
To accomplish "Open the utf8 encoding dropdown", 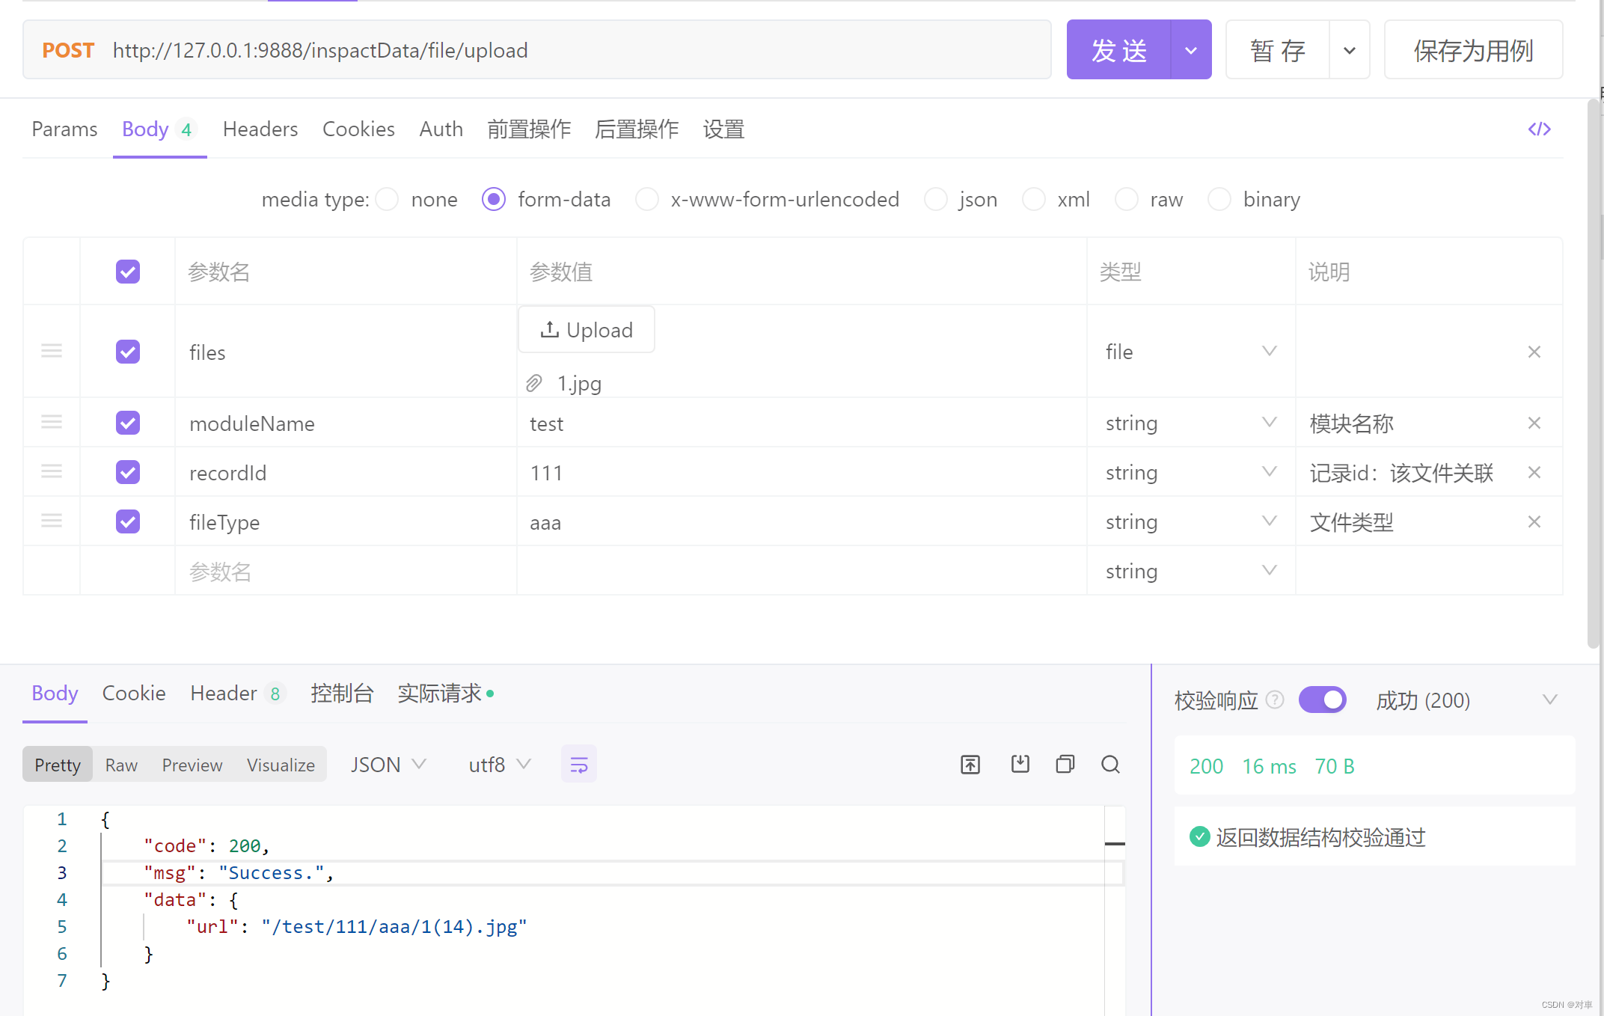I will [x=499, y=765].
